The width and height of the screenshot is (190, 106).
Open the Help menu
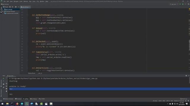tap(47, 1)
